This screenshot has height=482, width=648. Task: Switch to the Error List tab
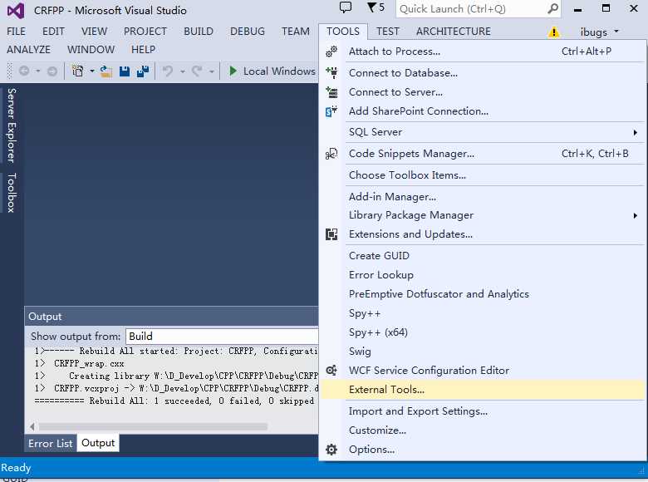(x=51, y=443)
